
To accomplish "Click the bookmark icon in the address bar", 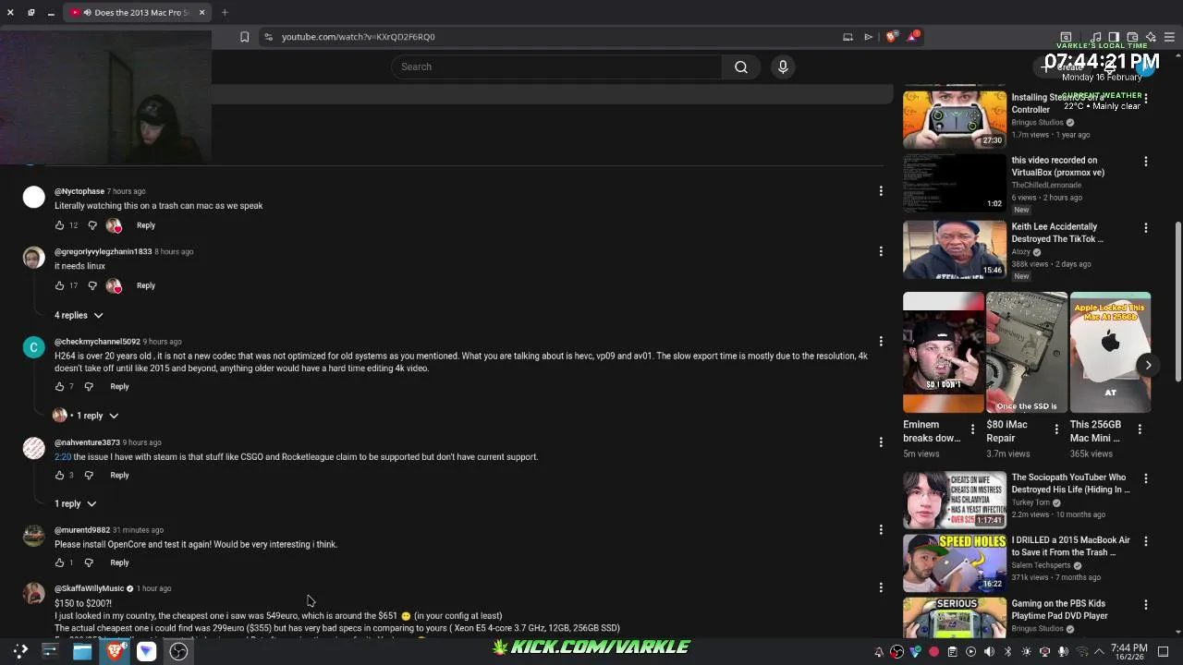I will pyautogui.click(x=244, y=37).
